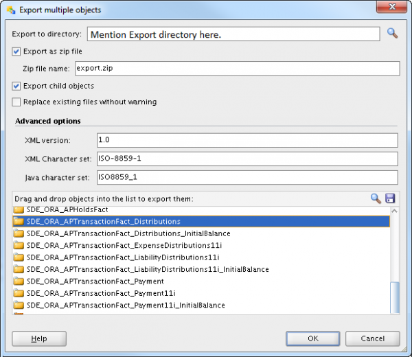Click folder icon of SDE_ORA_APTransactionFact_ExpenseDistributions11i
412x357 pixels.
tap(19, 245)
